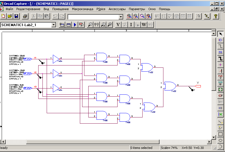Image resolution: width=225 pixels, height=152 pixels.
Task: Cut selection with the scissors icon
Action: coord(34,16)
